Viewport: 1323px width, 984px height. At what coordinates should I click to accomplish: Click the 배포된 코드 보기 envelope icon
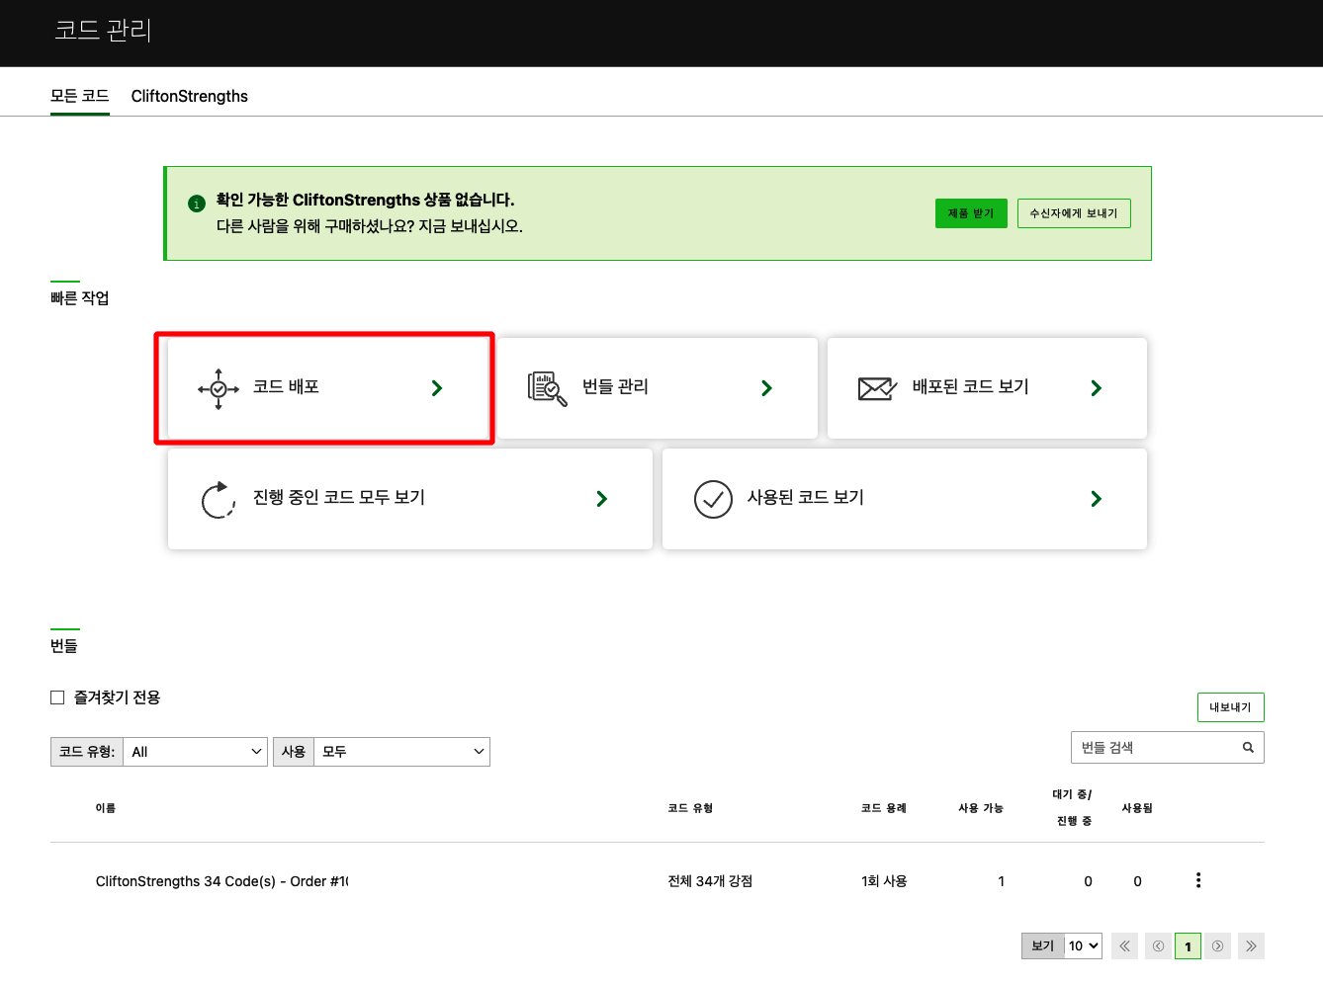point(877,389)
